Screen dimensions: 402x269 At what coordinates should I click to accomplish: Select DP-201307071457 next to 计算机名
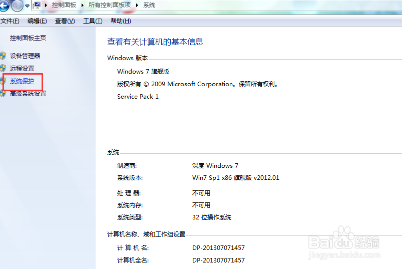(218, 248)
